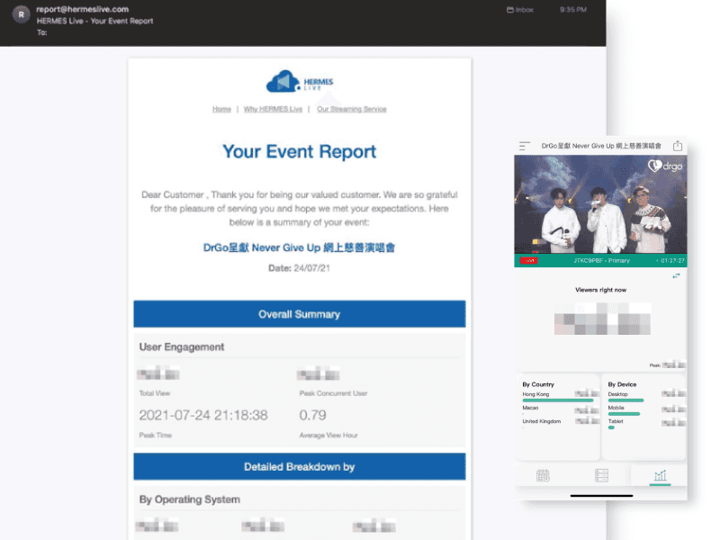720x540 pixels.
Task: Click the DrGo Never Give Up event title in the email
Action: [299, 247]
